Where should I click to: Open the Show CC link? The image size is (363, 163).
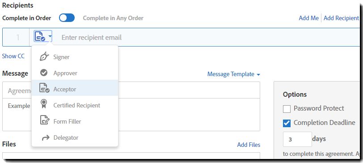[13, 56]
